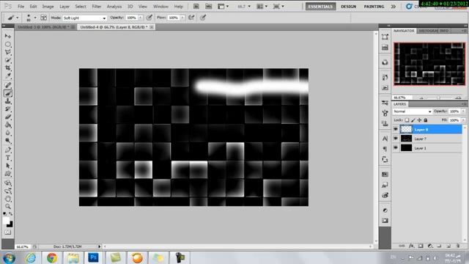Select the Blur tool

(x=8, y=133)
